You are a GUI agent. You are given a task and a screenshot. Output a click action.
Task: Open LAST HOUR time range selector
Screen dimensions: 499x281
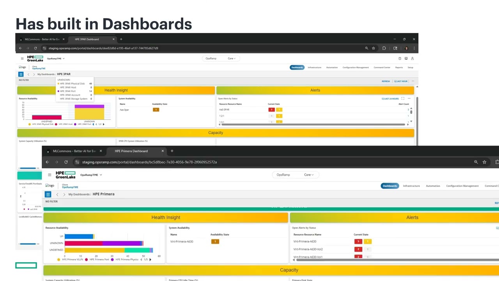(x=401, y=81)
